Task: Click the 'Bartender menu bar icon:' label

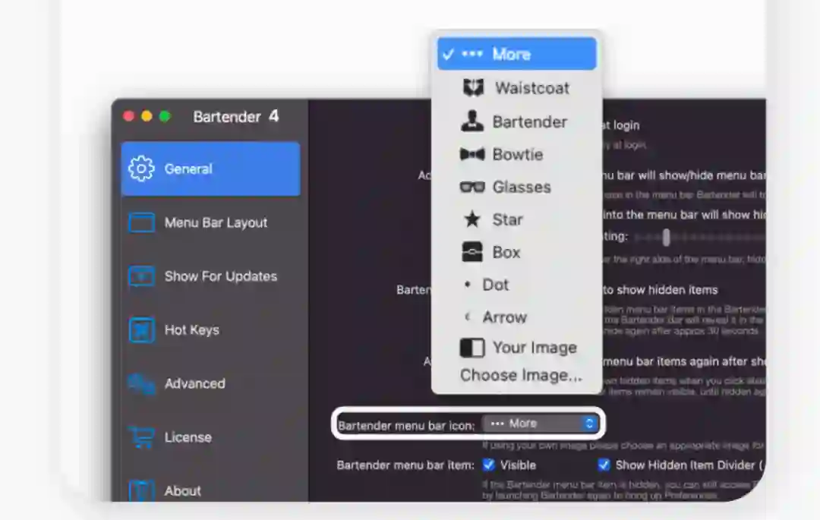Action: pos(406,426)
